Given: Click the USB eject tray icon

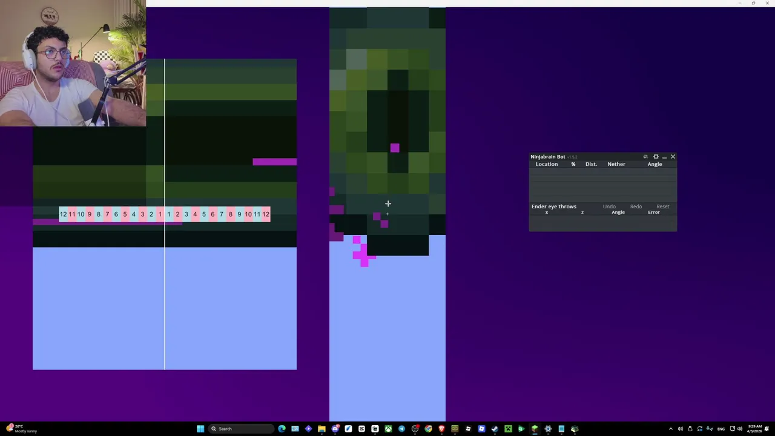Looking at the screenshot, I should pyautogui.click(x=690, y=429).
